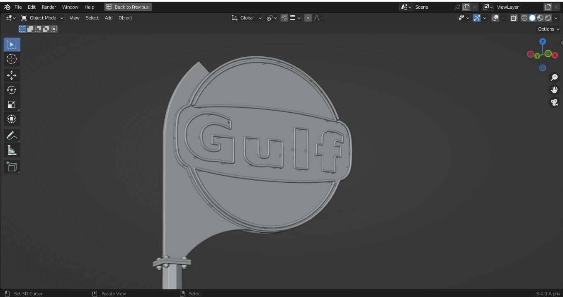
Task: Open the view layer browse dropdown icon
Action: pyautogui.click(x=488, y=7)
